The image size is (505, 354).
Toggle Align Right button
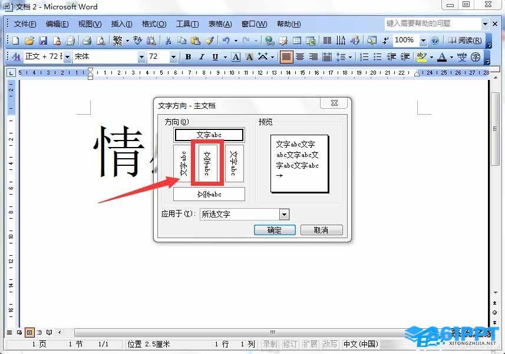pyautogui.click(x=313, y=57)
